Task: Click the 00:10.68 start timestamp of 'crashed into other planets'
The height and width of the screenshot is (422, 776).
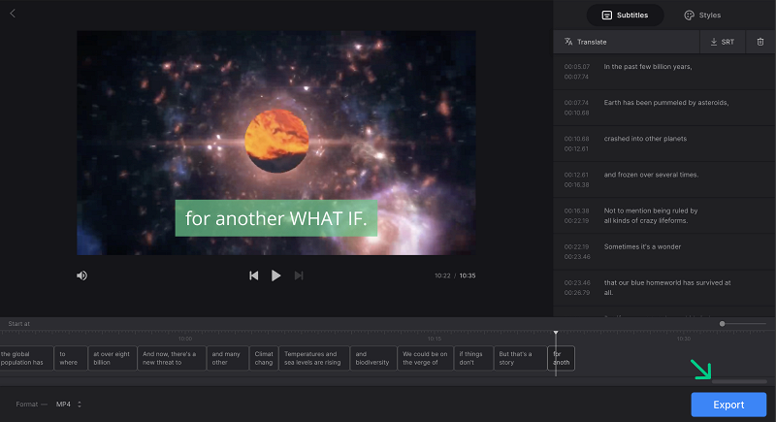Action: coord(576,139)
